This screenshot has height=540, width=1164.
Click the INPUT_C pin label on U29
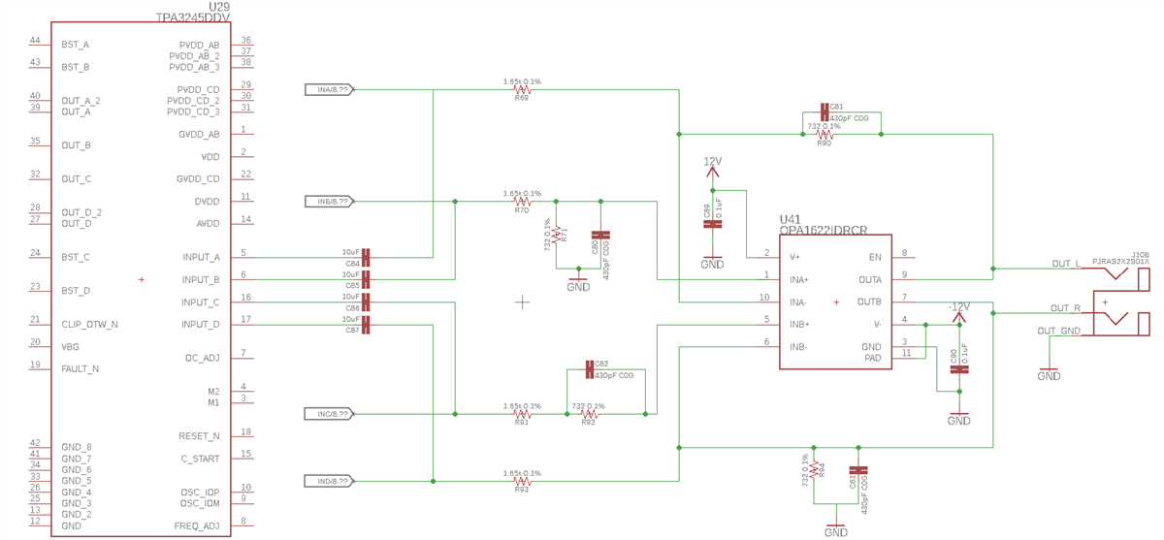tap(201, 302)
